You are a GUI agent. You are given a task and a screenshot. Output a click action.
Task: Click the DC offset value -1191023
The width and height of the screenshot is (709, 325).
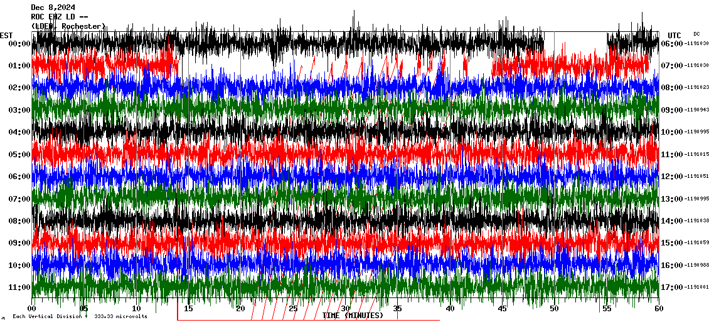pyautogui.click(x=697, y=88)
